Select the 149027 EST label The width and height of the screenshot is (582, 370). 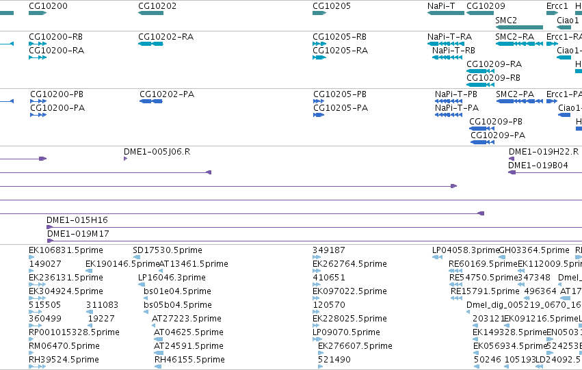click(45, 264)
